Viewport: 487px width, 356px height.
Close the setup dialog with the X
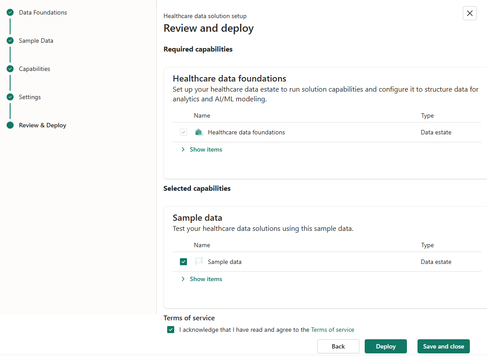click(469, 13)
